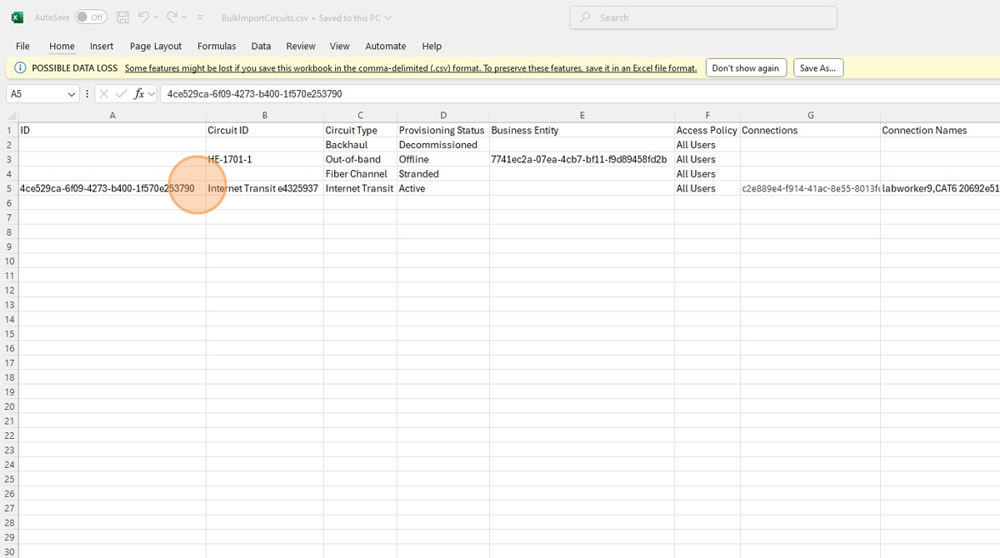
Task: Click the info icon in data loss bar
Action: tap(20, 68)
